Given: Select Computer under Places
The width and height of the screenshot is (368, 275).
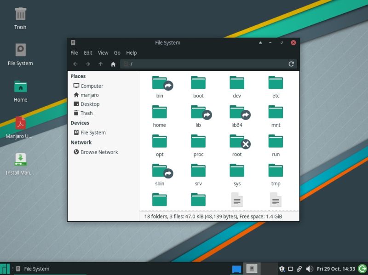Looking at the screenshot, I should (x=91, y=86).
